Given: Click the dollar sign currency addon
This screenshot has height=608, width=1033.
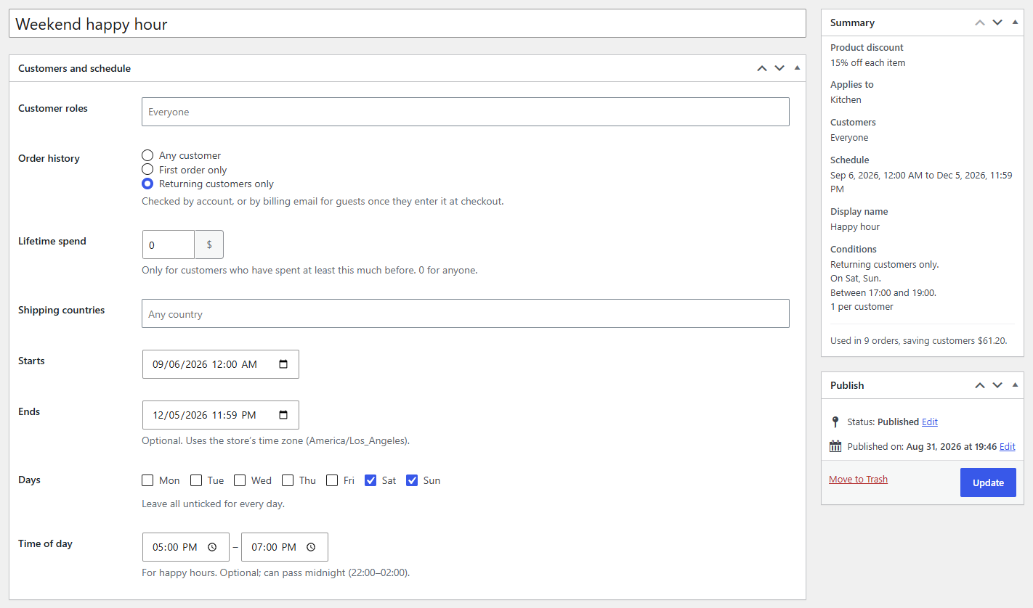Looking at the screenshot, I should 209,245.
